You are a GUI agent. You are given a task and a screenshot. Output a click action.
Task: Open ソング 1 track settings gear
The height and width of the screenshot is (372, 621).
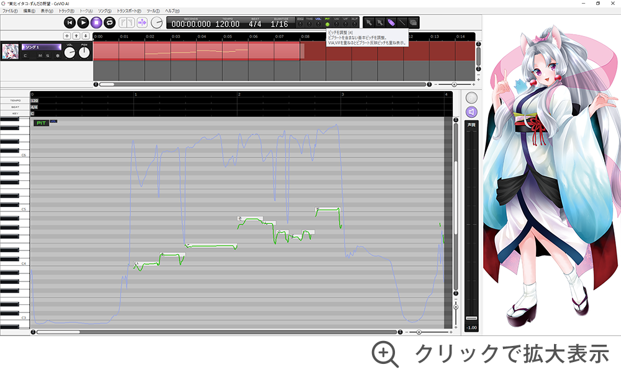(x=57, y=56)
